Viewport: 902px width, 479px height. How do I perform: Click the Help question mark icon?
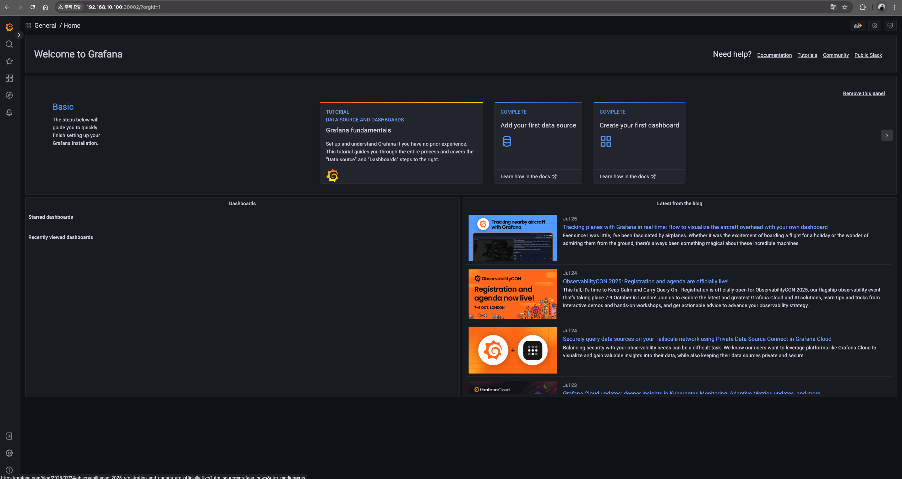pos(9,470)
